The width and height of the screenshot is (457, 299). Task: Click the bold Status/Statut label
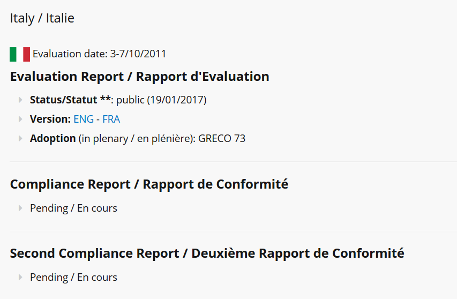pos(70,100)
